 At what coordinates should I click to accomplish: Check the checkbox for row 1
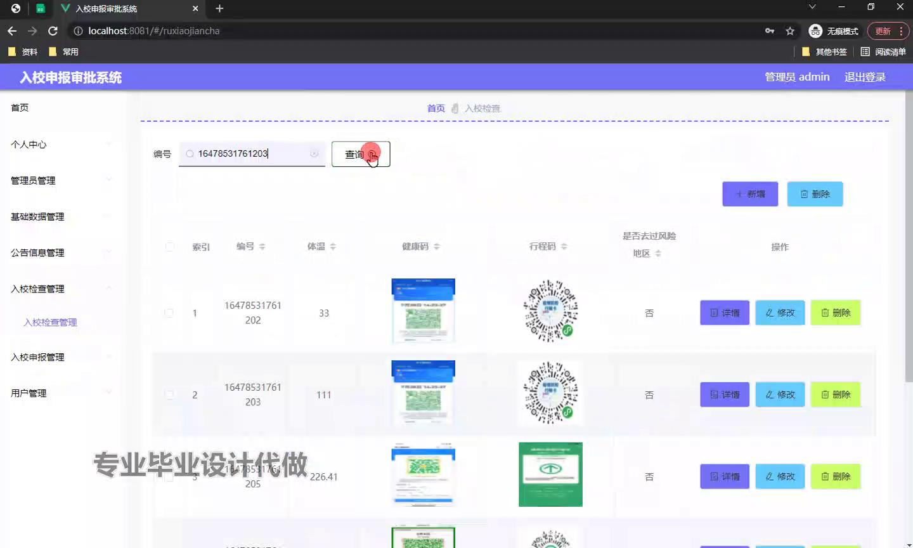point(169,313)
